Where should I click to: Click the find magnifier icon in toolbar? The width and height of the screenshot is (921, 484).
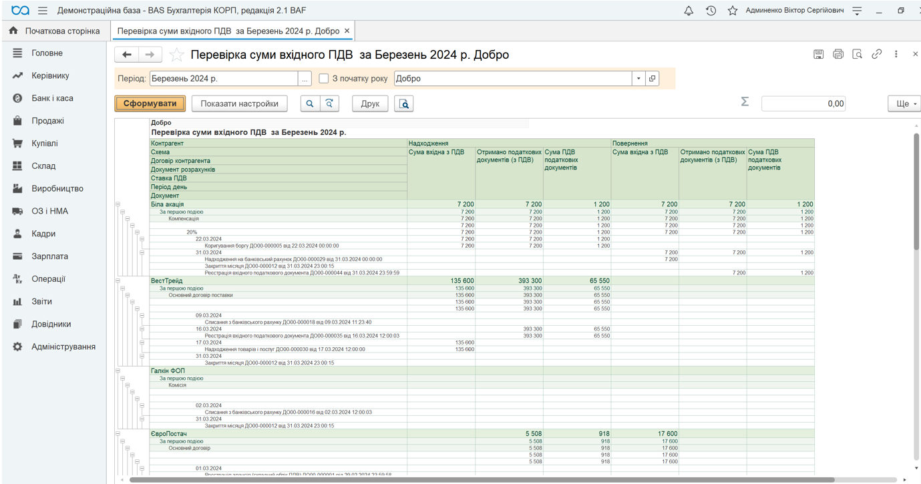(310, 103)
